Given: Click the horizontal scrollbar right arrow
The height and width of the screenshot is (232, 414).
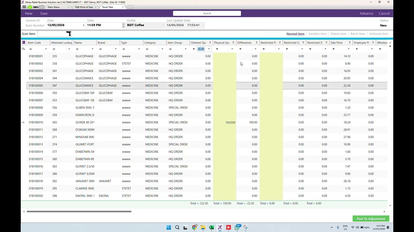Looking at the screenshot, I should 384,212.
